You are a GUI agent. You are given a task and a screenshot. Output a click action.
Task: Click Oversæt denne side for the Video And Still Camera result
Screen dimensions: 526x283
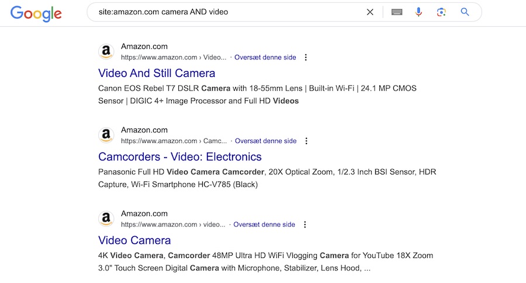[265, 57]
